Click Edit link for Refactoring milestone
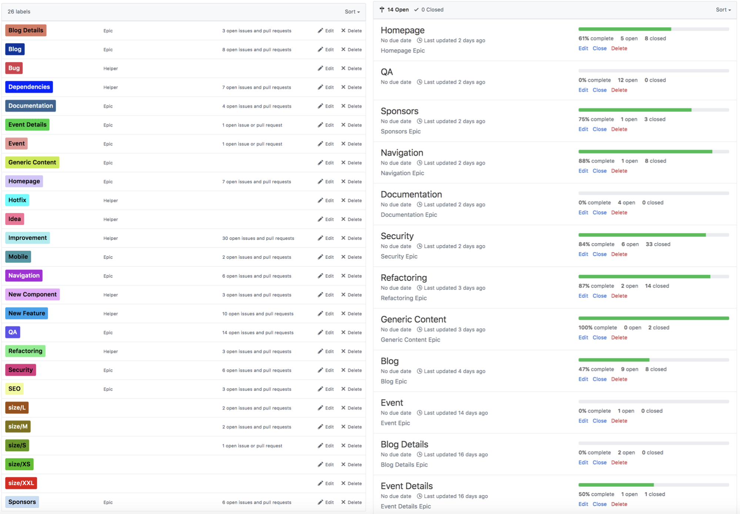Image resolution: width=740 pixels, height=514 pixels. click(x=583, y=296)
